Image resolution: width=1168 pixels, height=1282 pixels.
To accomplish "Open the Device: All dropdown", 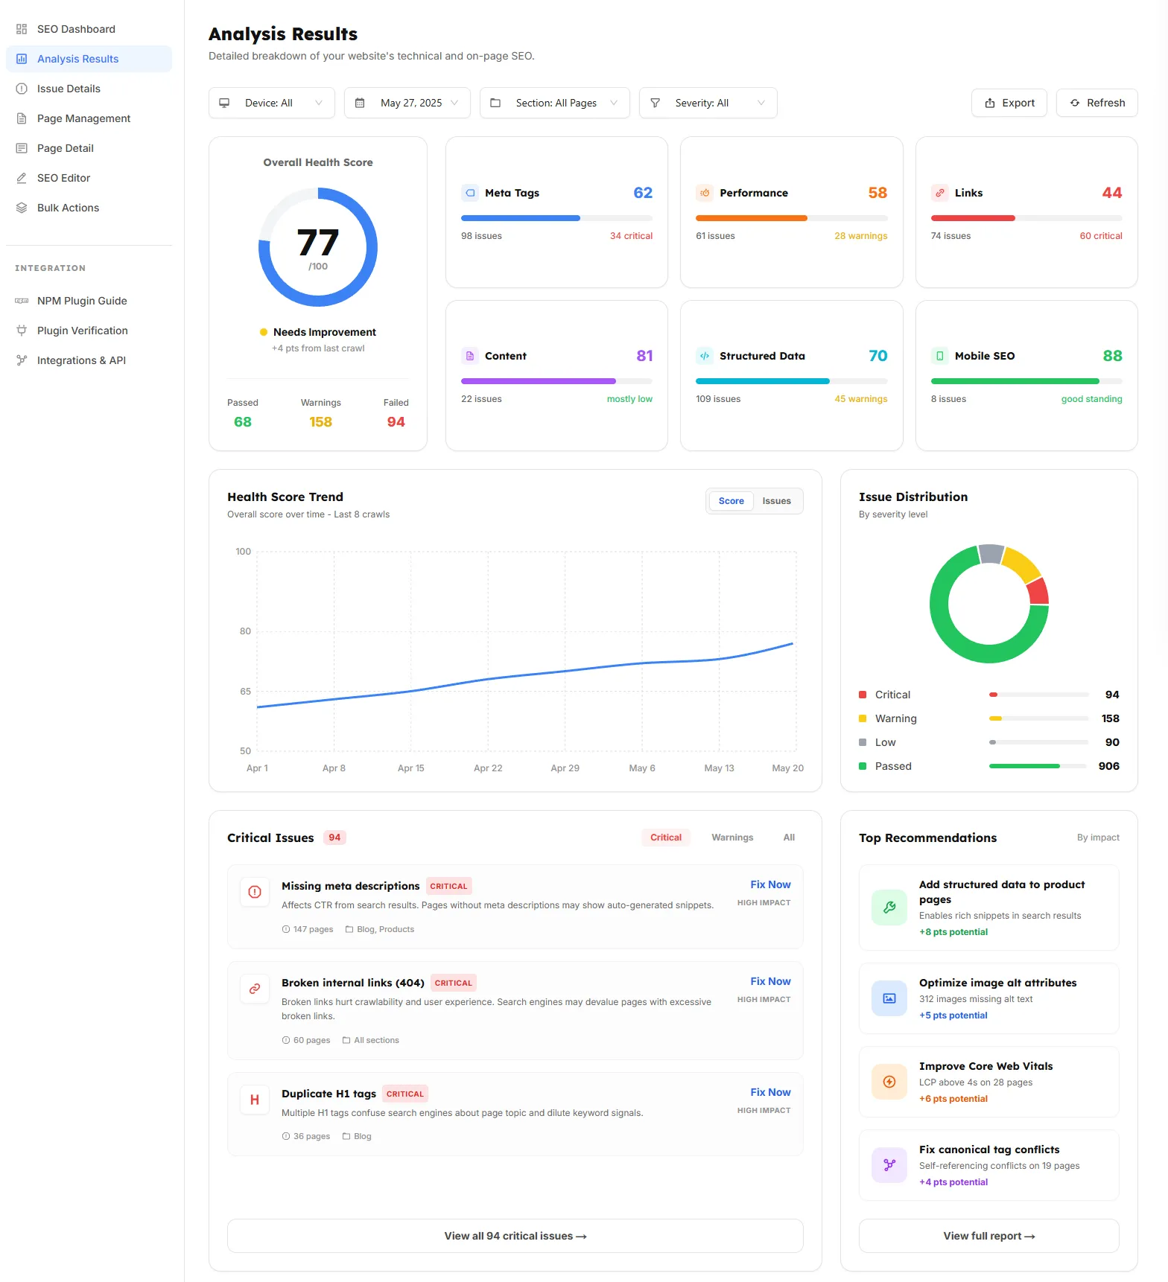I will (272, 103).
